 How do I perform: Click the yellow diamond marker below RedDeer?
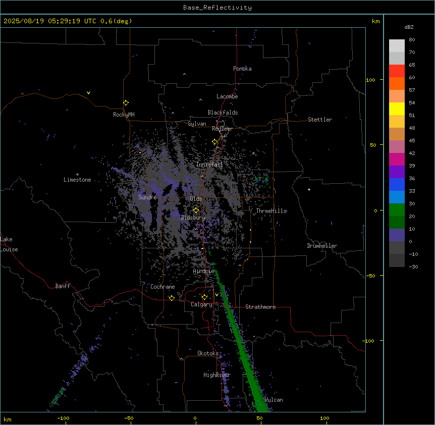click(x=215, y=142)
